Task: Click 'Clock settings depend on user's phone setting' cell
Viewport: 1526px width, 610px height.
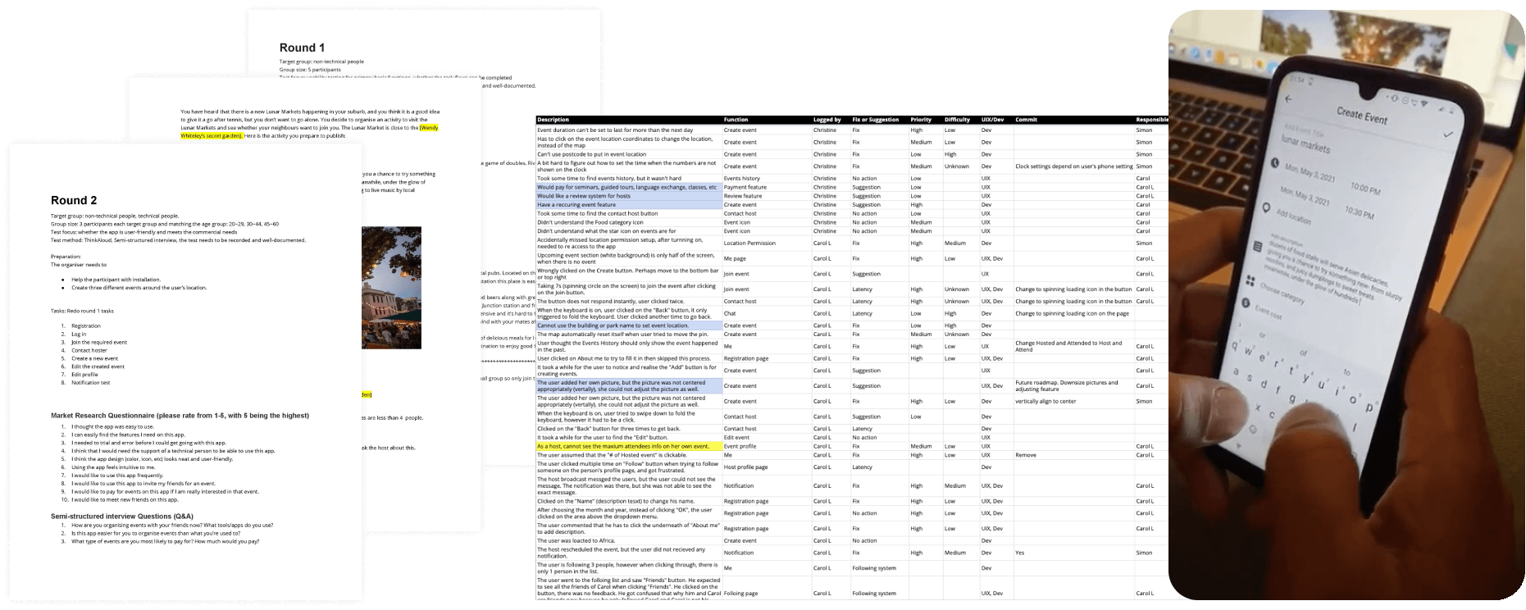Action: (1073, 166)
